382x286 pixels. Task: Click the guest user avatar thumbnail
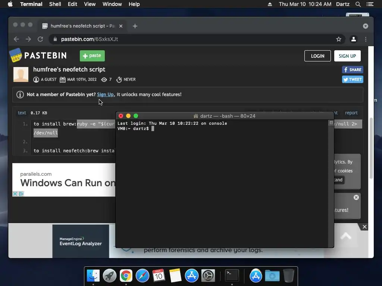tap(21, 74)
